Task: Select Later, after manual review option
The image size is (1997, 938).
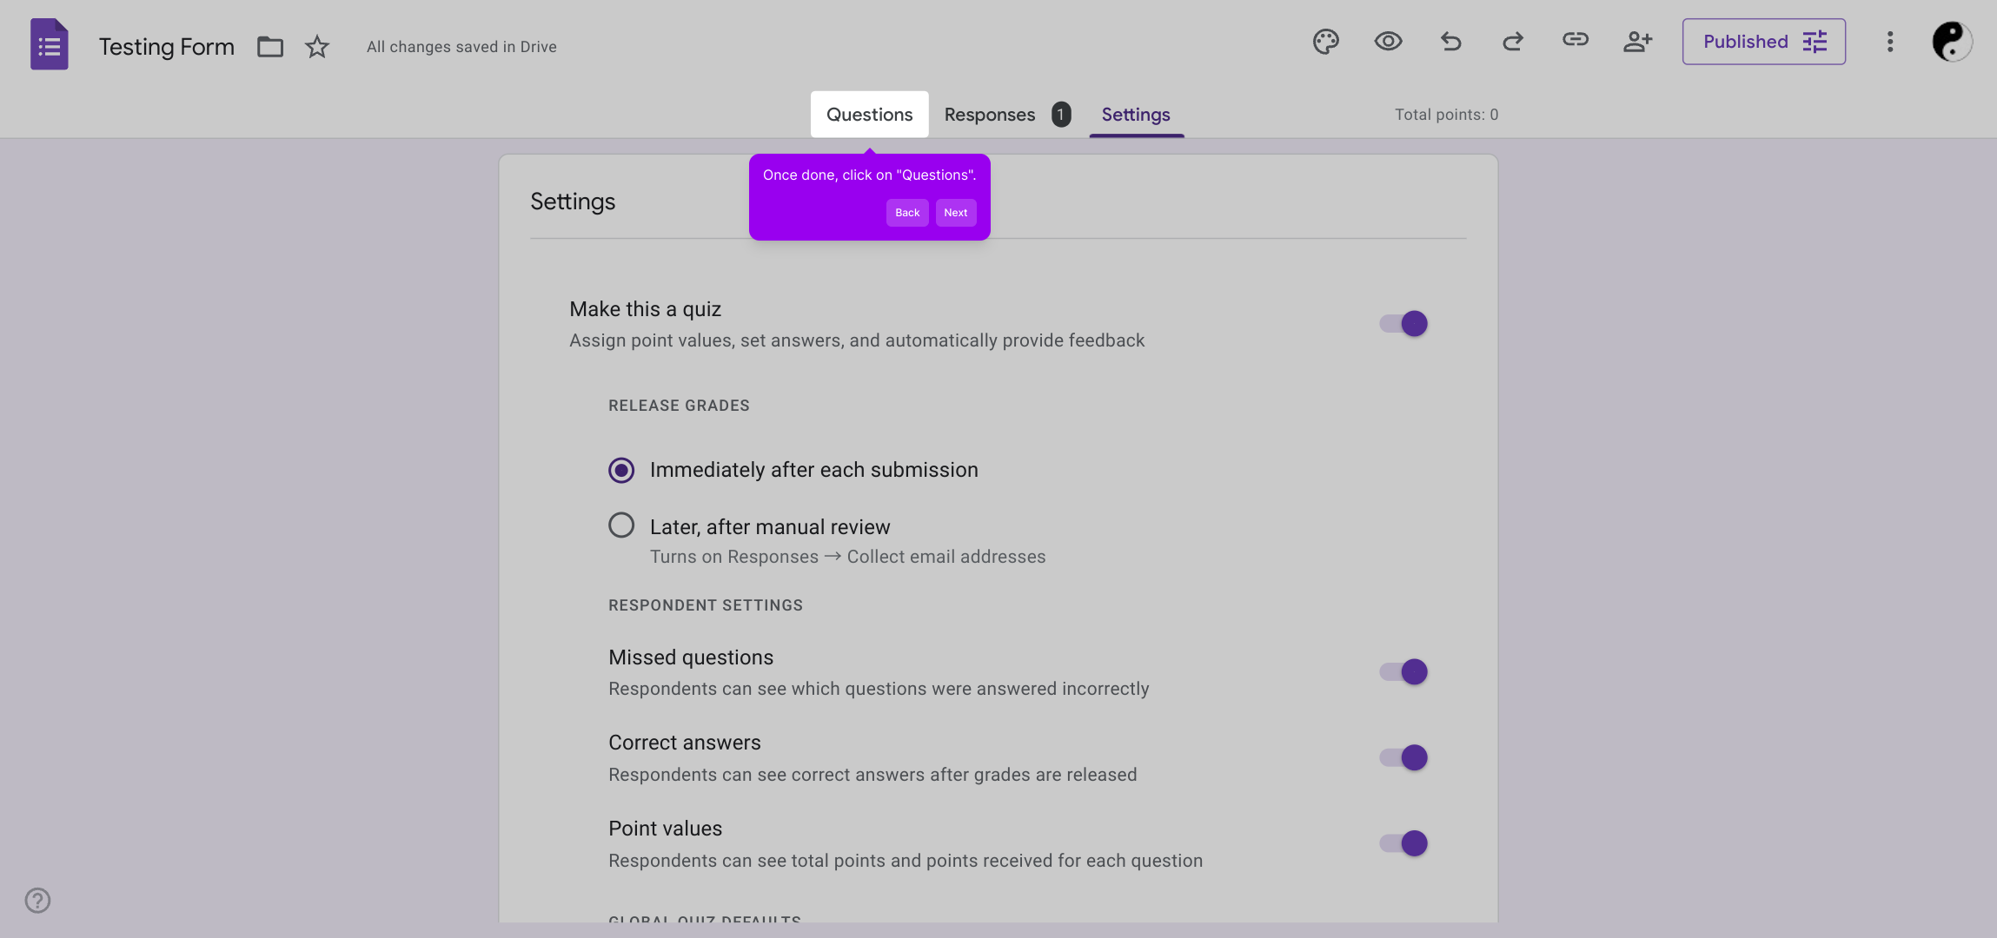Action: 621,525
